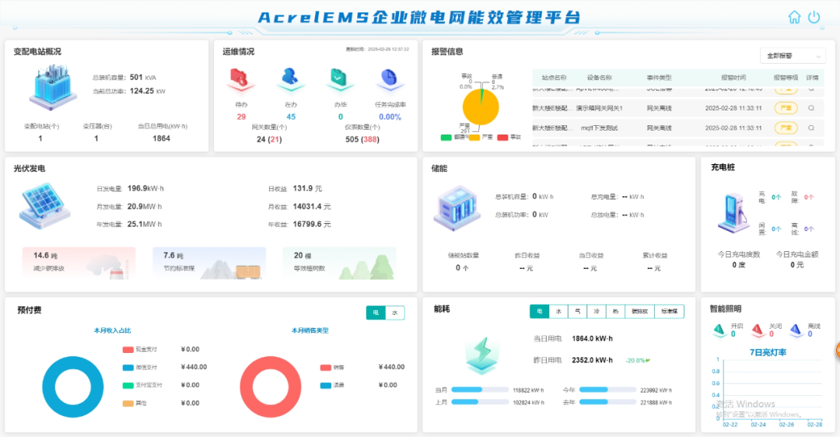Screen dimensions: 840x437
Task: Click the 严重 badge on 演示箱网关网关1 row
Action: click(786, 107)
